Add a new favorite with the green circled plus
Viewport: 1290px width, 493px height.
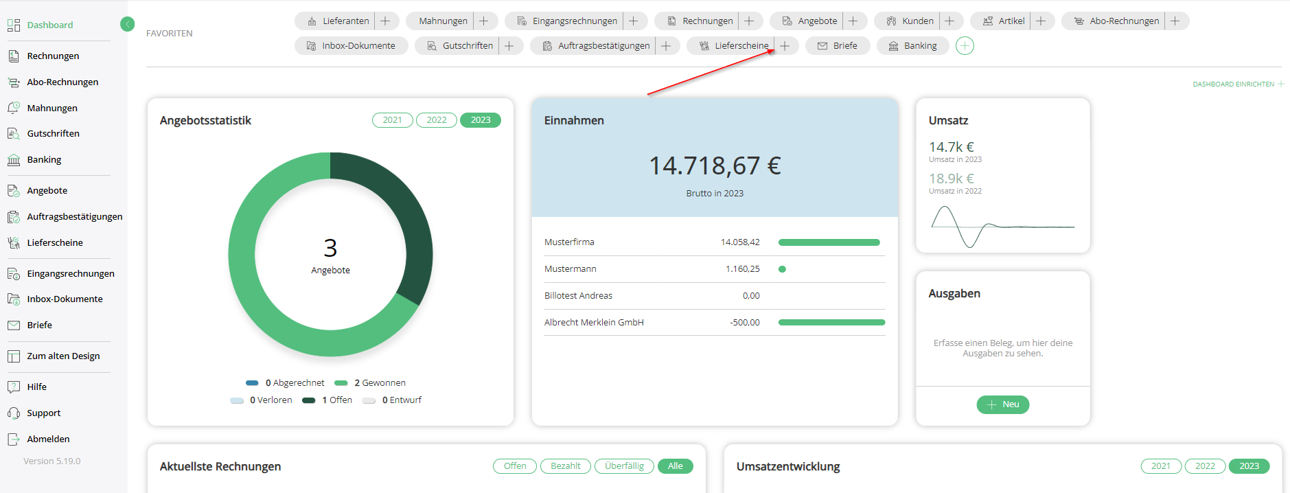pyautogui.click(x=965, y=46)
